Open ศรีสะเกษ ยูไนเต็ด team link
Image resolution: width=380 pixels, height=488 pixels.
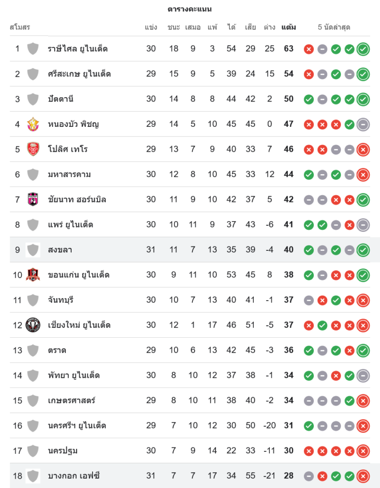pyautogui.click(x=79, y=74)
